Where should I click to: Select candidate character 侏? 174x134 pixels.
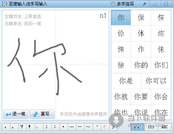click(x=121, y=49)
